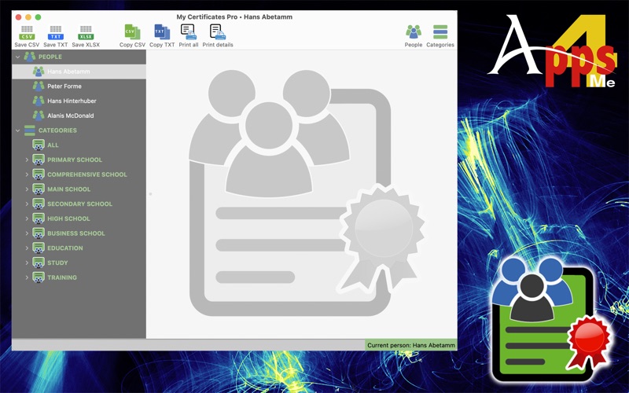Click the PEOPLE header group icon

[30, 57]
